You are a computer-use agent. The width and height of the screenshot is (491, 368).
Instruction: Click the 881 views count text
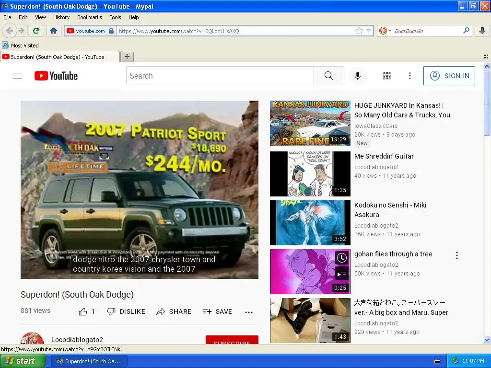[35, 310]
